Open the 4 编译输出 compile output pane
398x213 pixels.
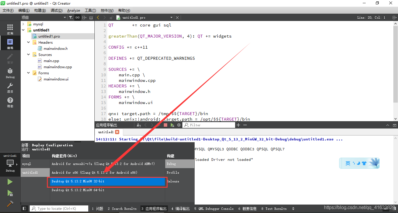point(180,209)
